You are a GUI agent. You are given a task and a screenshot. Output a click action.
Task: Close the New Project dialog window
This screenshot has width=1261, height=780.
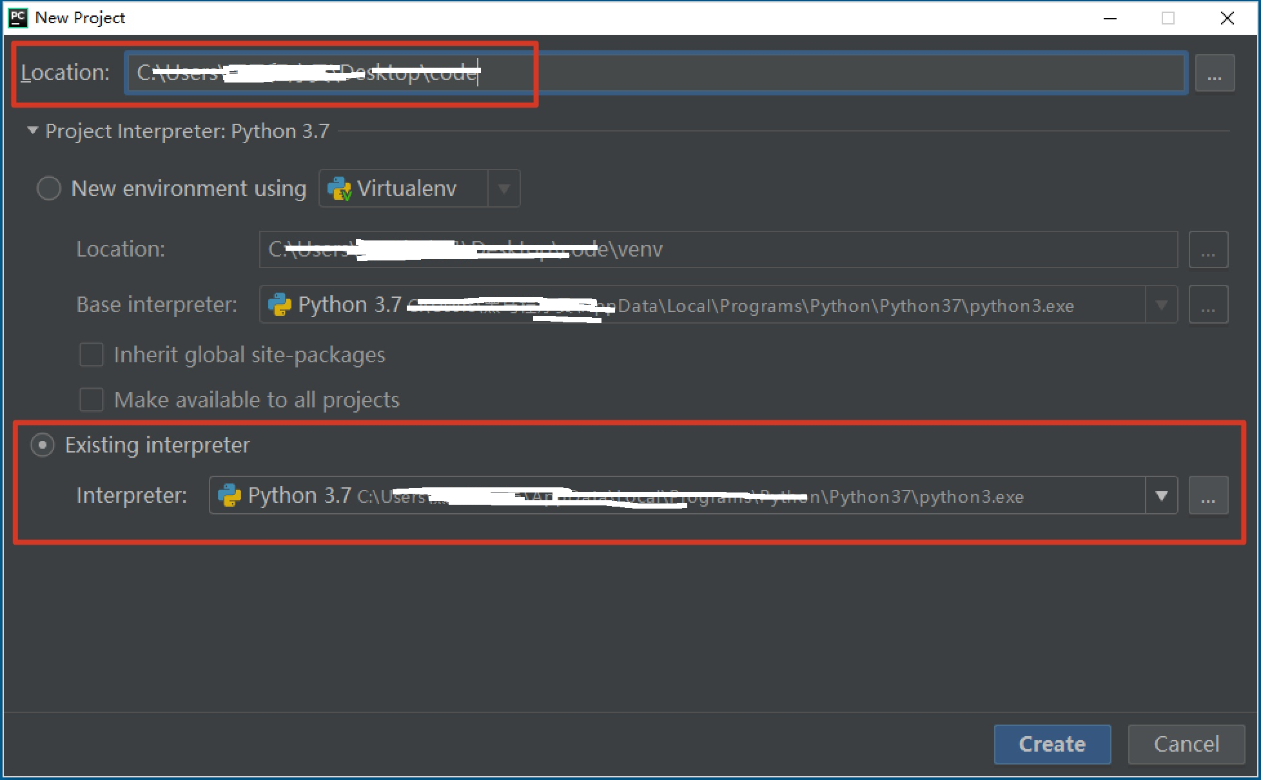point(1227,18)
